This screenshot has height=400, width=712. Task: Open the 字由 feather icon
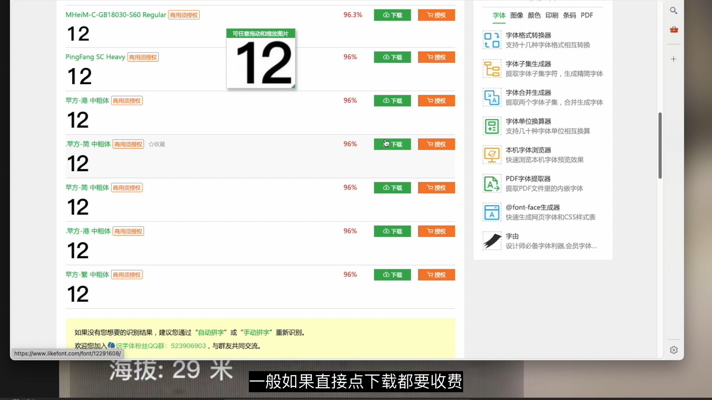[492, 241]
